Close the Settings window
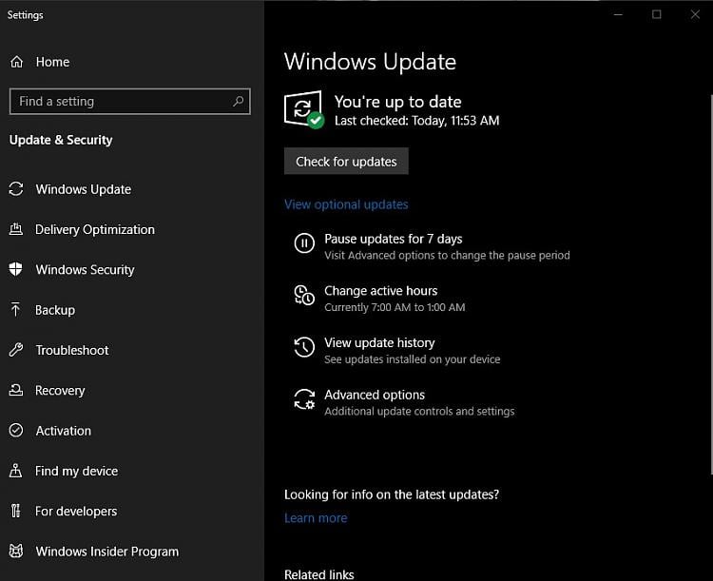This screenshot has height=581, width=713. 695,14
